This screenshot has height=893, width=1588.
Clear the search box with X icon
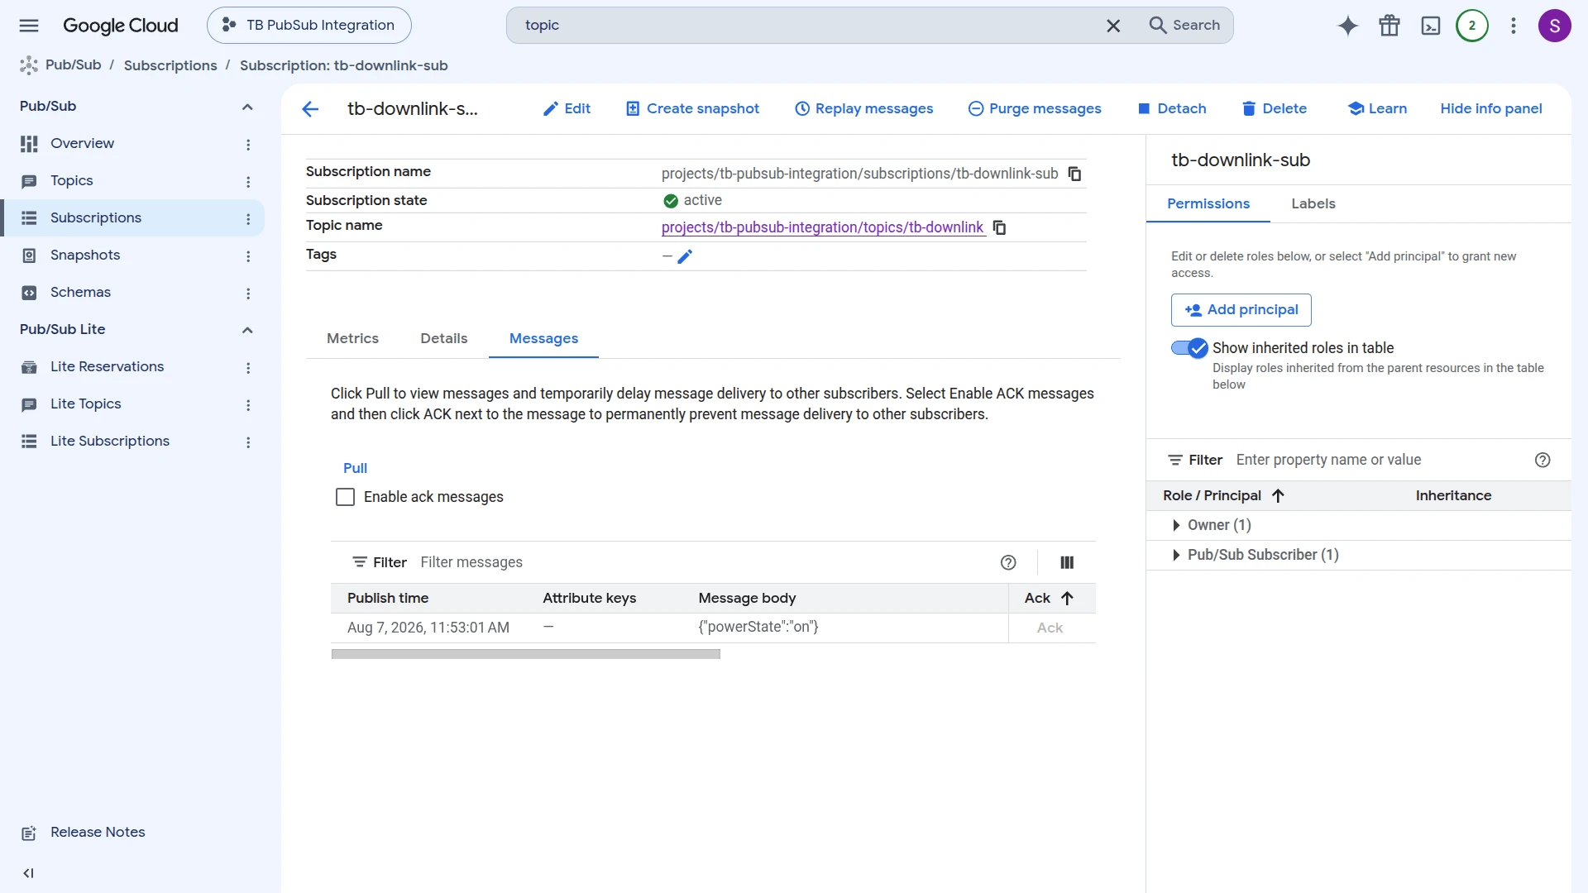pyautogui.click(x=1113, y=26)
